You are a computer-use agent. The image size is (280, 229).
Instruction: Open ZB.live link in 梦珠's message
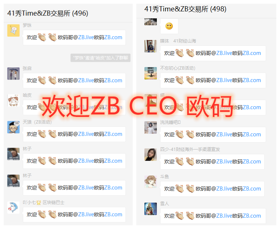[86, 37]
